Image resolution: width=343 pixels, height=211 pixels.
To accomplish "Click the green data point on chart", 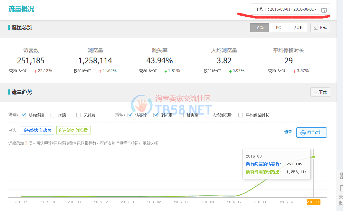I will (x=313, y=157).
